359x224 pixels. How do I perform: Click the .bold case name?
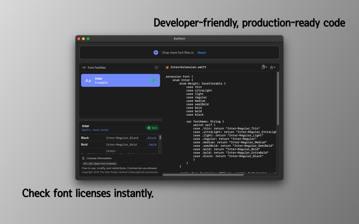click(x=152, y=144)
